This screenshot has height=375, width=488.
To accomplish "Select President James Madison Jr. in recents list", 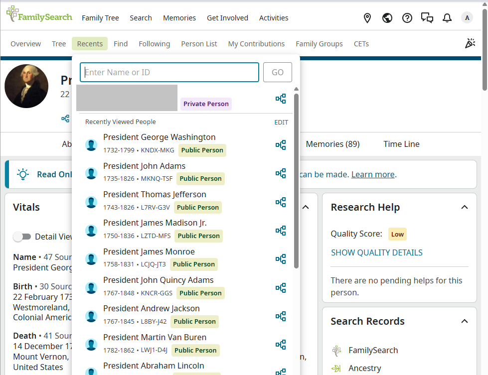I will point(155,223).
